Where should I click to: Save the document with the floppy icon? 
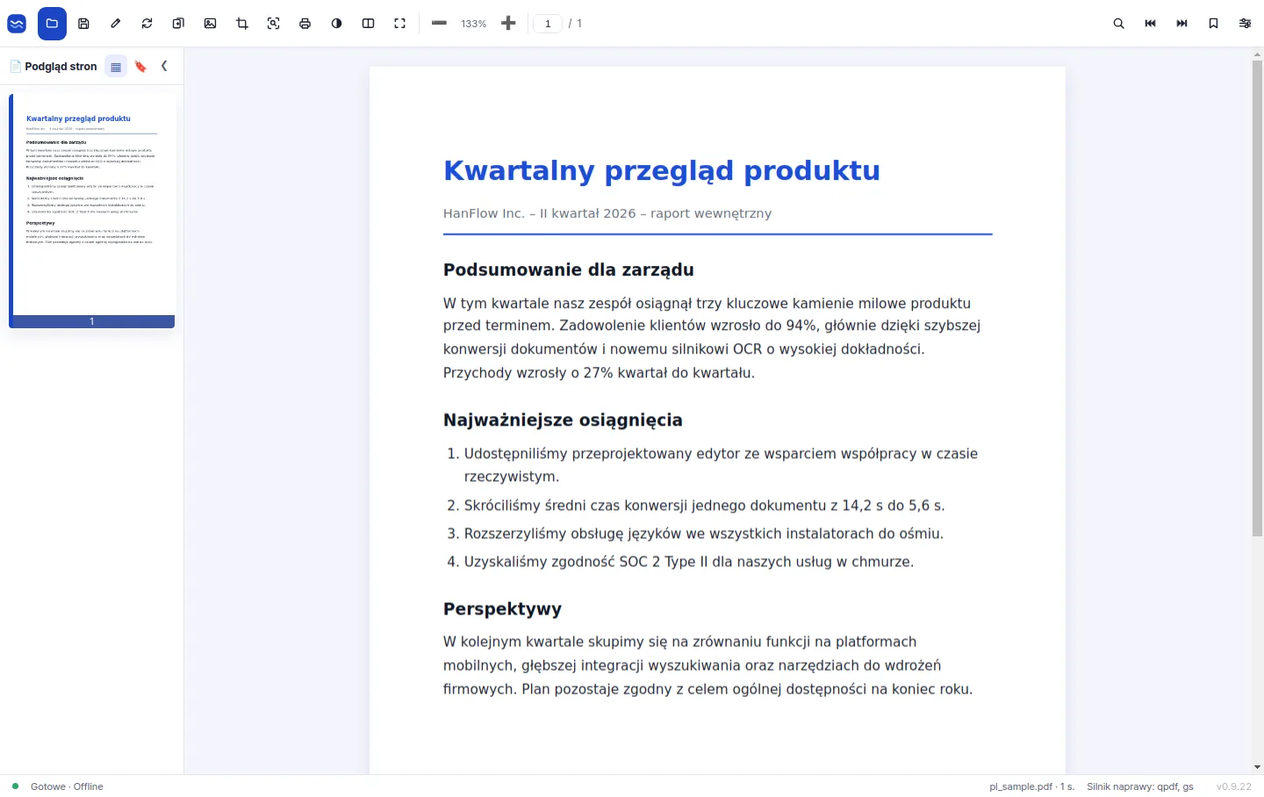[x=83, y=24]
